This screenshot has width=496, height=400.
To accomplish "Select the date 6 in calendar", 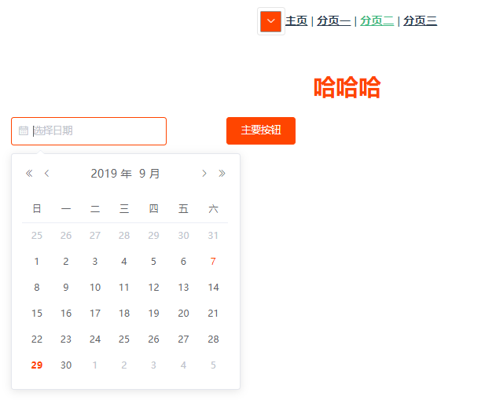I will [x=183, y=262].
